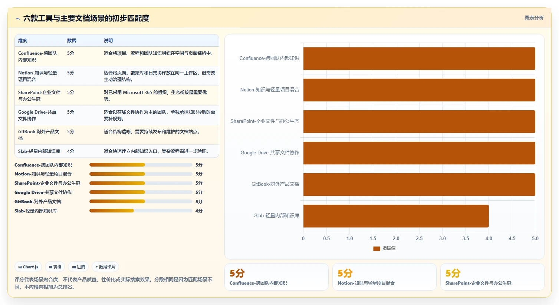Click the blue icon beside the card title
The image size is (559, 305).
click(17, 19)
